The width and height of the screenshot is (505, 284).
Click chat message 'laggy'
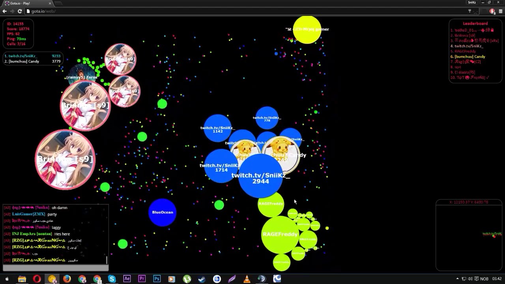[56, 227]
